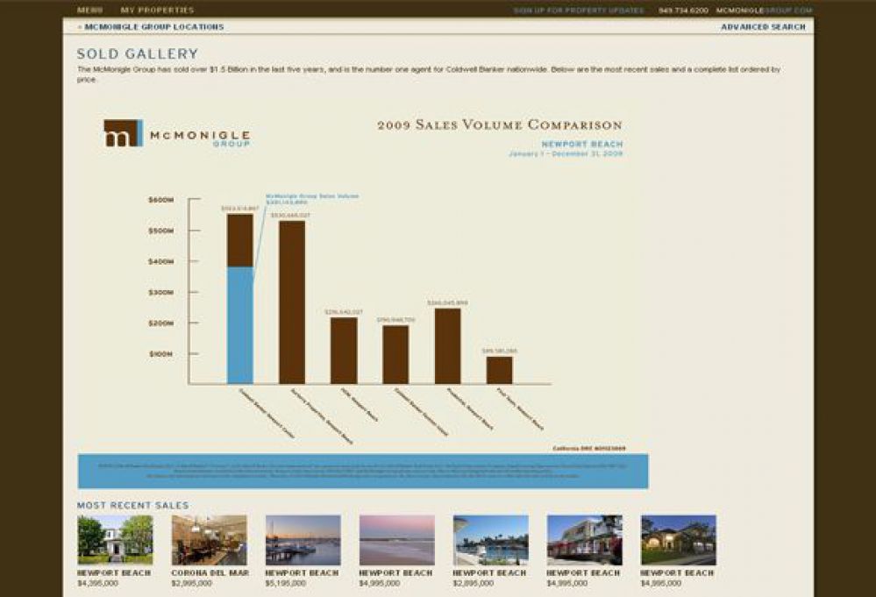Click the blue disclaimer banner below the chart
Screen dimensions: 876x597
[x=363, y=472]
